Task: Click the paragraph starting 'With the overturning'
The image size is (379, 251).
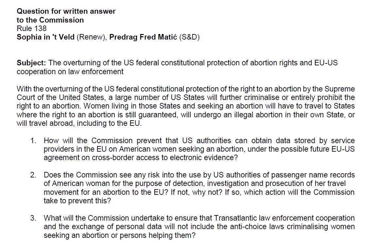Action: (x=186, y=106)
